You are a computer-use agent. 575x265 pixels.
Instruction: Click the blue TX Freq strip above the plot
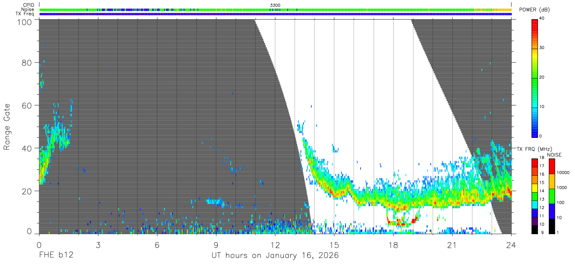275,14
